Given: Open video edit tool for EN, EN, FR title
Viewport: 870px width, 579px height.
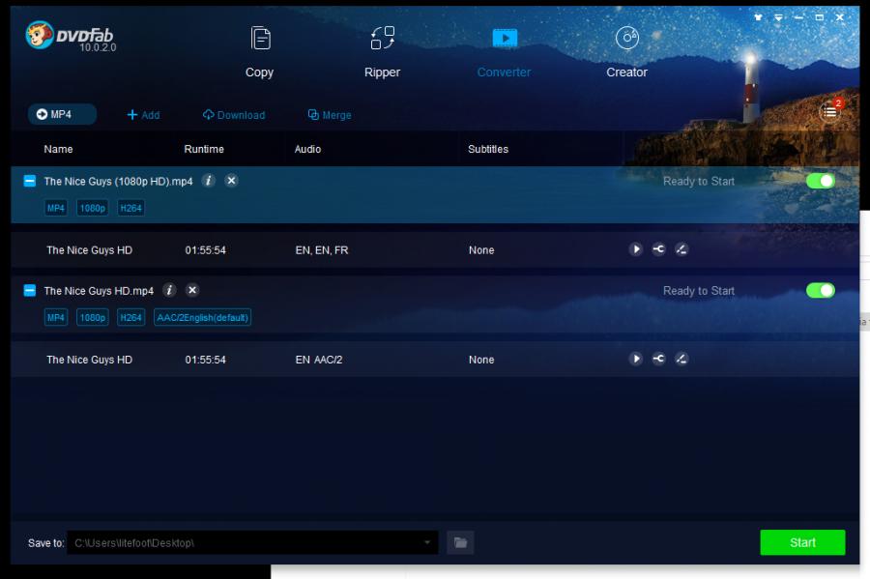Looking at the screenshot, I should (681, 249).
